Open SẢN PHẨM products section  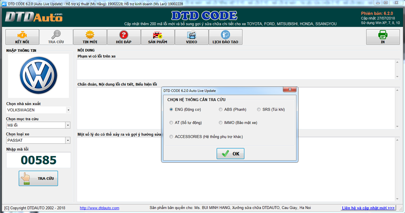pos(158,37)
